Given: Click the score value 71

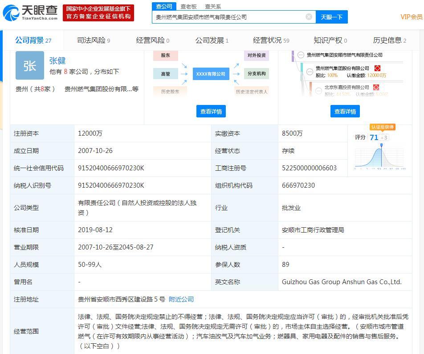Looking at the screenshot, I should [374, 137].
